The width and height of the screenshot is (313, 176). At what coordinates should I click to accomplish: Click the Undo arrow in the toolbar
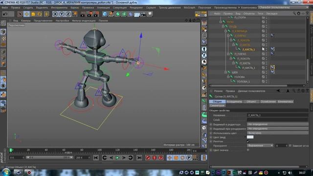pos(5,14)
